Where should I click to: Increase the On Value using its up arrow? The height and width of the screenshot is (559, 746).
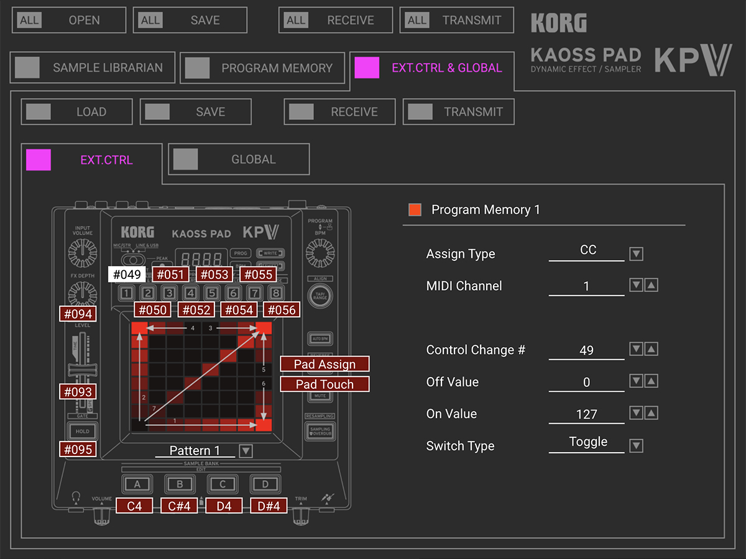pos(650,412)
